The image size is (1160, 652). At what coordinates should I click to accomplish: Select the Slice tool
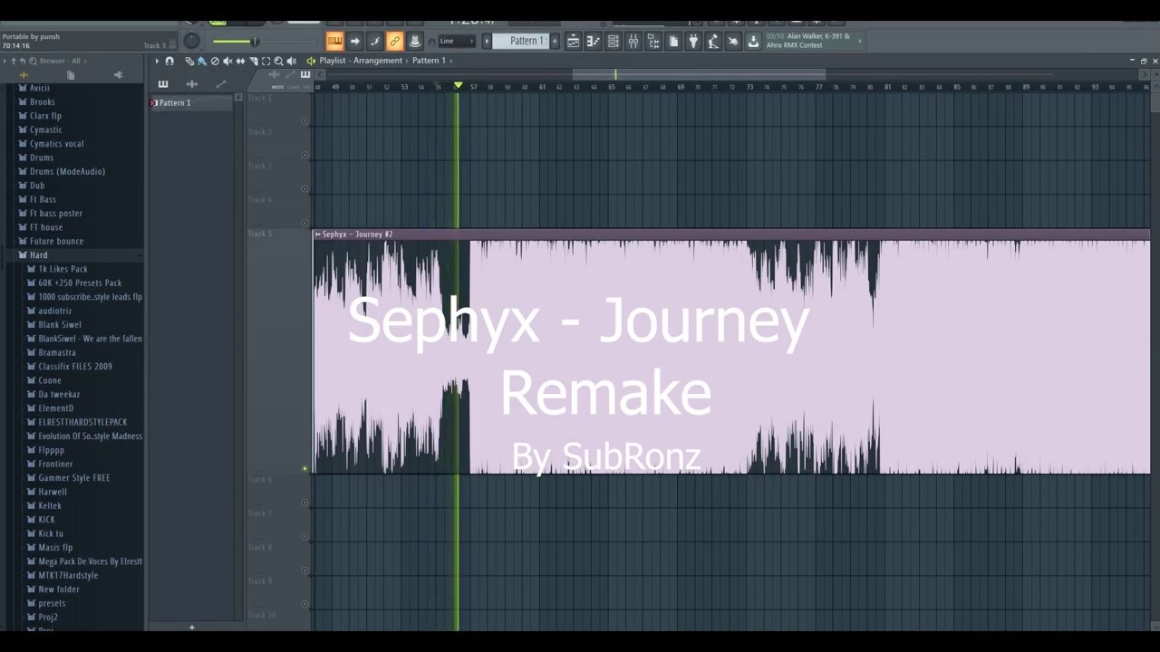254,61
